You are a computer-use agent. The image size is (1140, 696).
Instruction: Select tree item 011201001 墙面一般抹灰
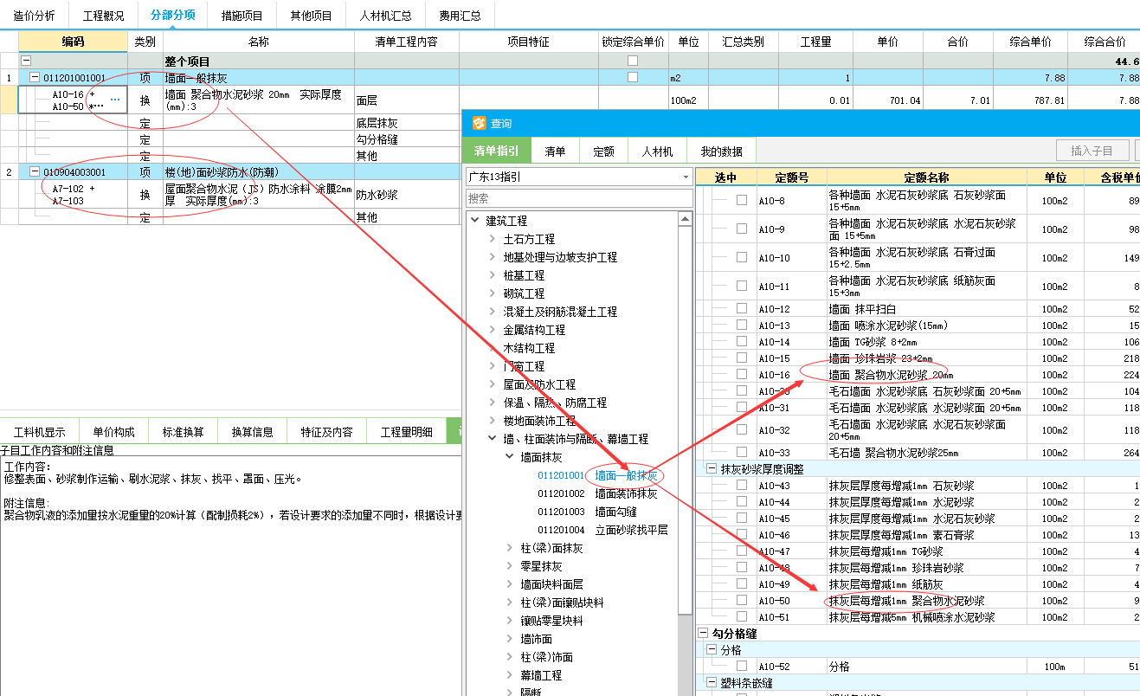click(x=598, y=475)
